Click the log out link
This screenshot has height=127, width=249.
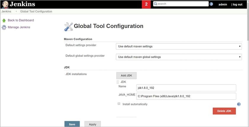(x=237, y=4)
